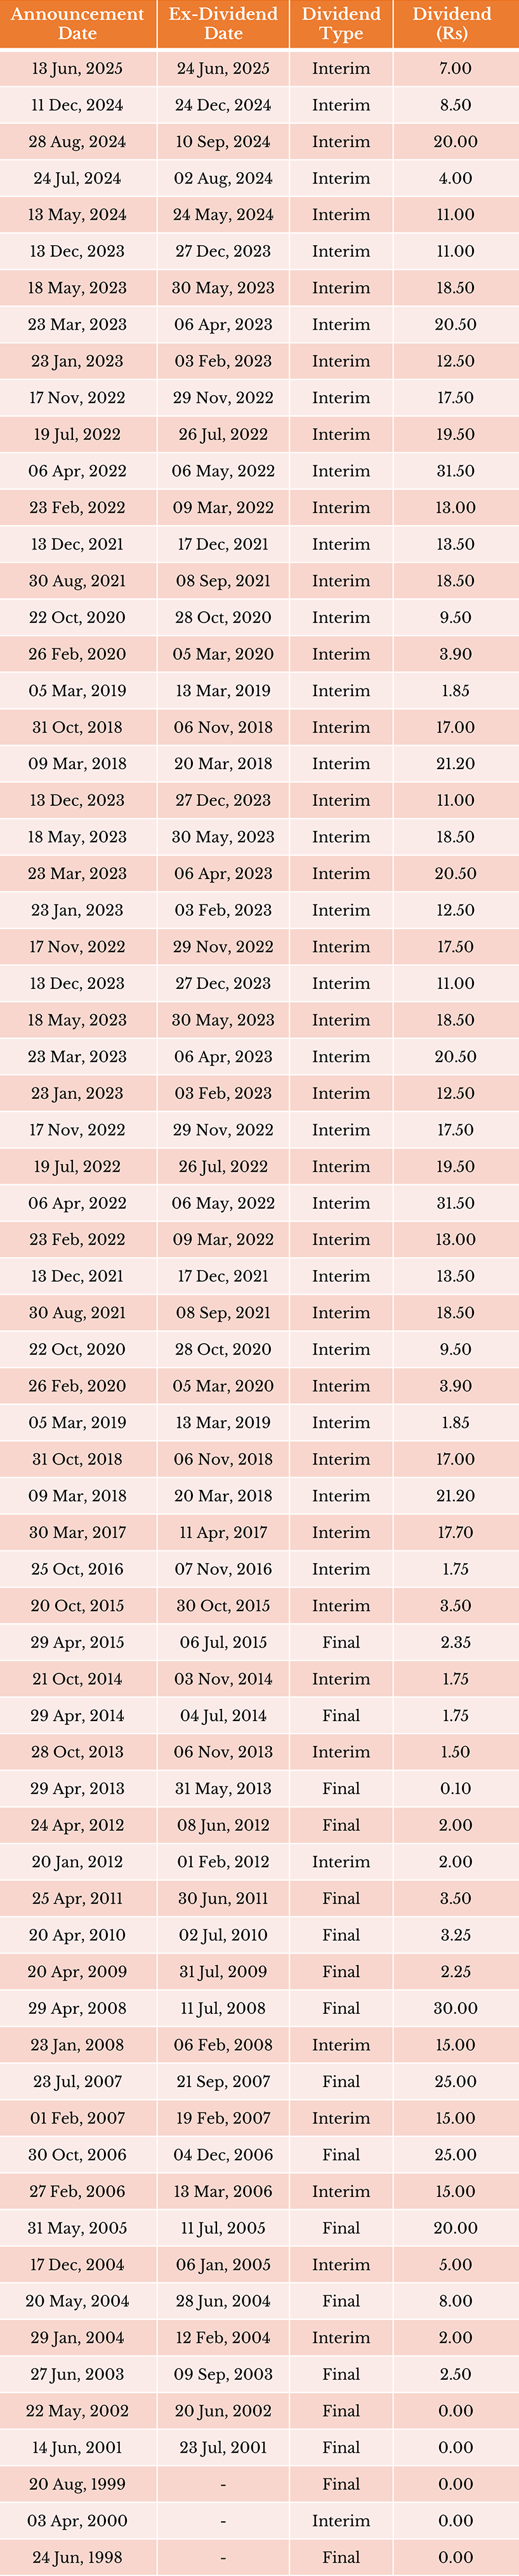The height and width of the screenshot is (2576, 519).
Task: Click the Announcement Date column header
Action: pyautogui.click(x=78, y=24)
